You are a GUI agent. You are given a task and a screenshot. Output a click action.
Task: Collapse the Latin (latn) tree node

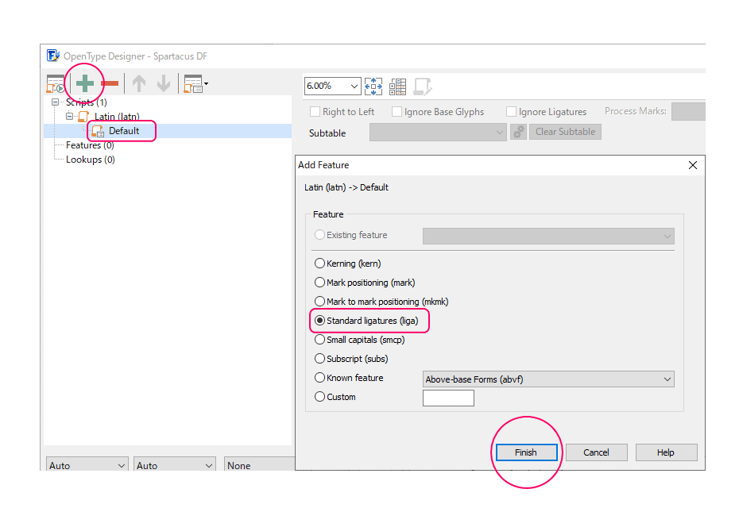(70, 117)
